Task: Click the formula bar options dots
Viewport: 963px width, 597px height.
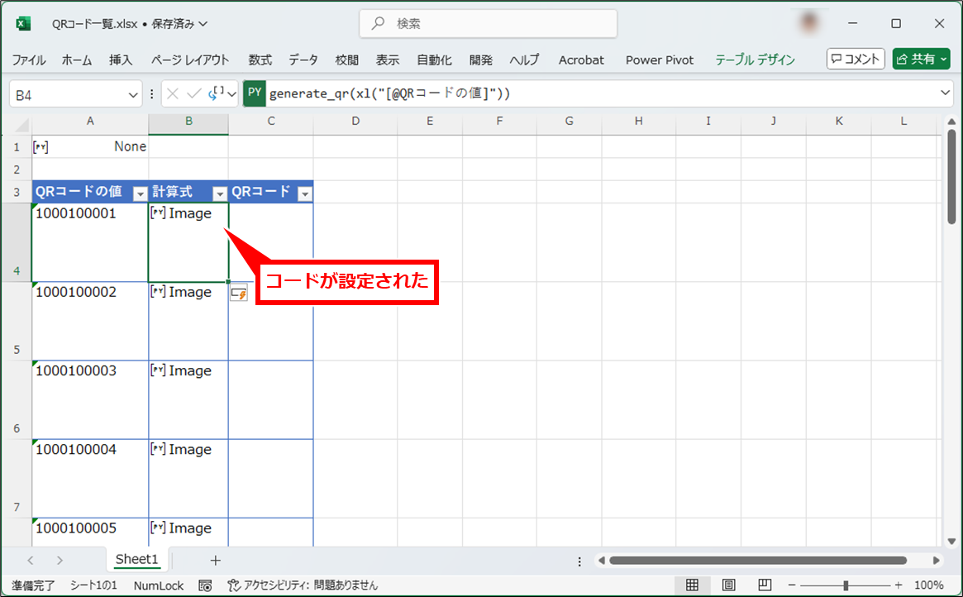Action: (x=152, y=94)
